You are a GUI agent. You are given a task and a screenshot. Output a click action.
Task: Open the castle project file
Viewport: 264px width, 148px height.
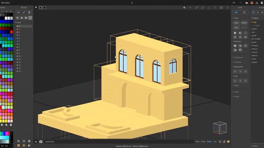[x=254, y=36]
